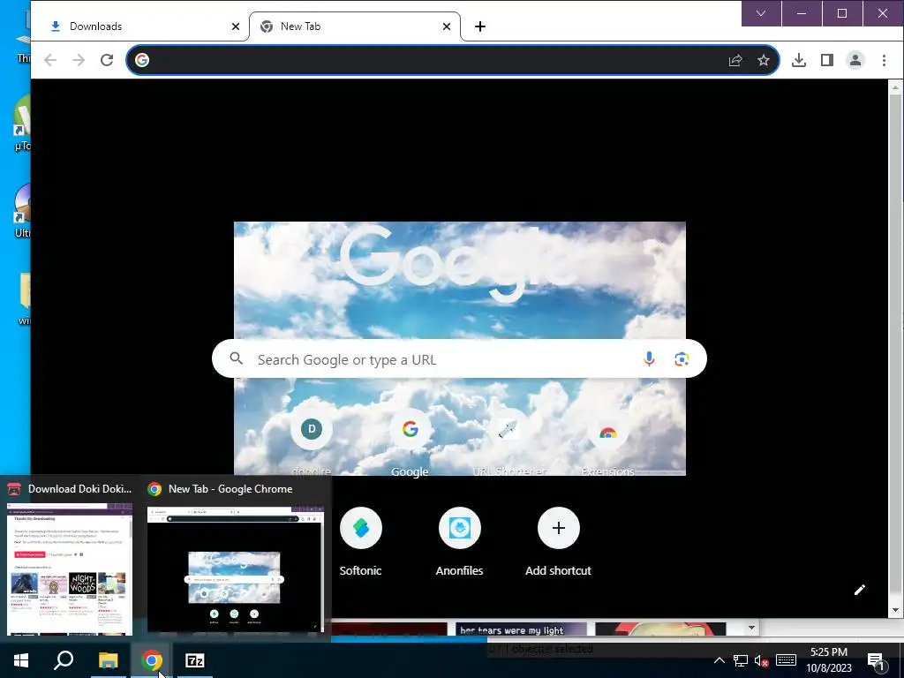
Task: Open the notification center
Action: 877,661
